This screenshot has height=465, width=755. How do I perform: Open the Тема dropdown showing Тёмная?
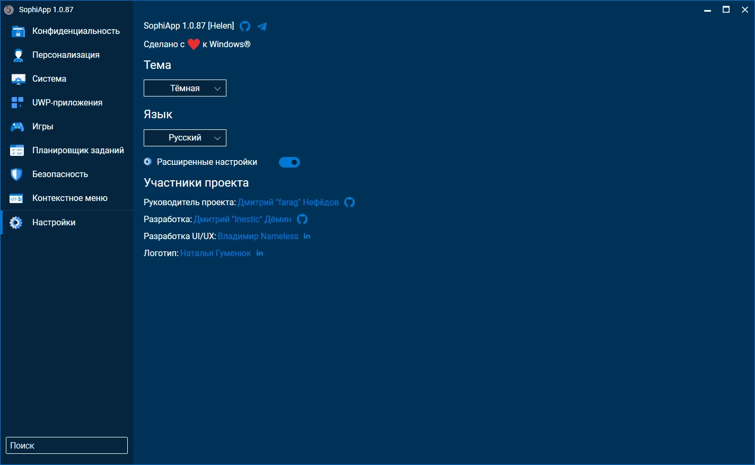tap(185, 88)
